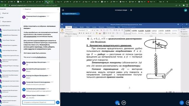The height and width of the screenshot is (106, 189).
Task: Toggle show paragraph marks icon
Action: pos(122,30)
